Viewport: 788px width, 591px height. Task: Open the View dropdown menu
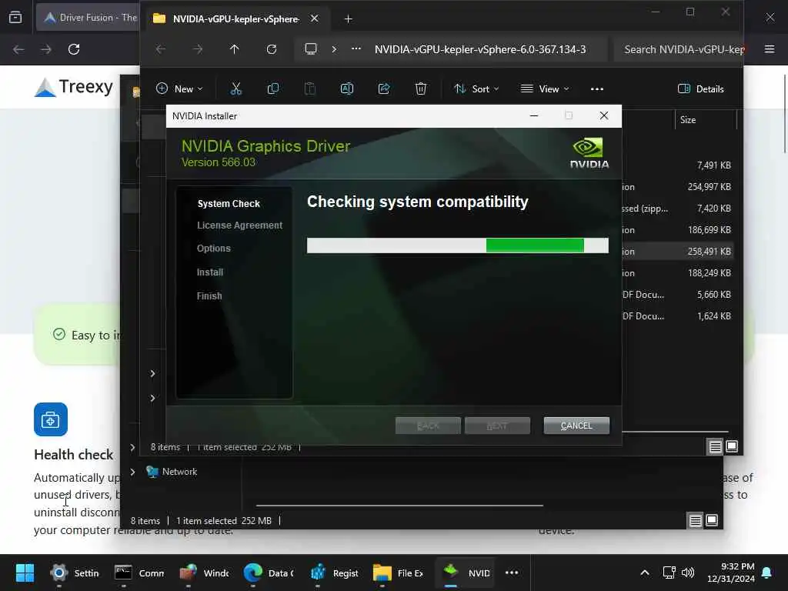[546, 89]
